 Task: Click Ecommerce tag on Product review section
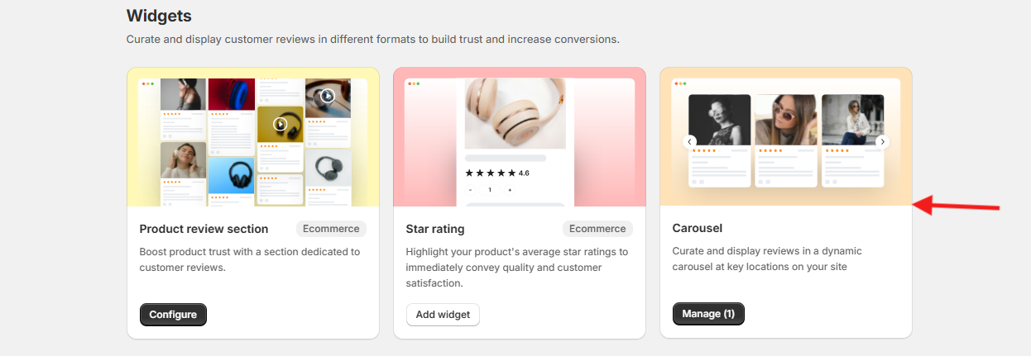(x=331, y=229)
